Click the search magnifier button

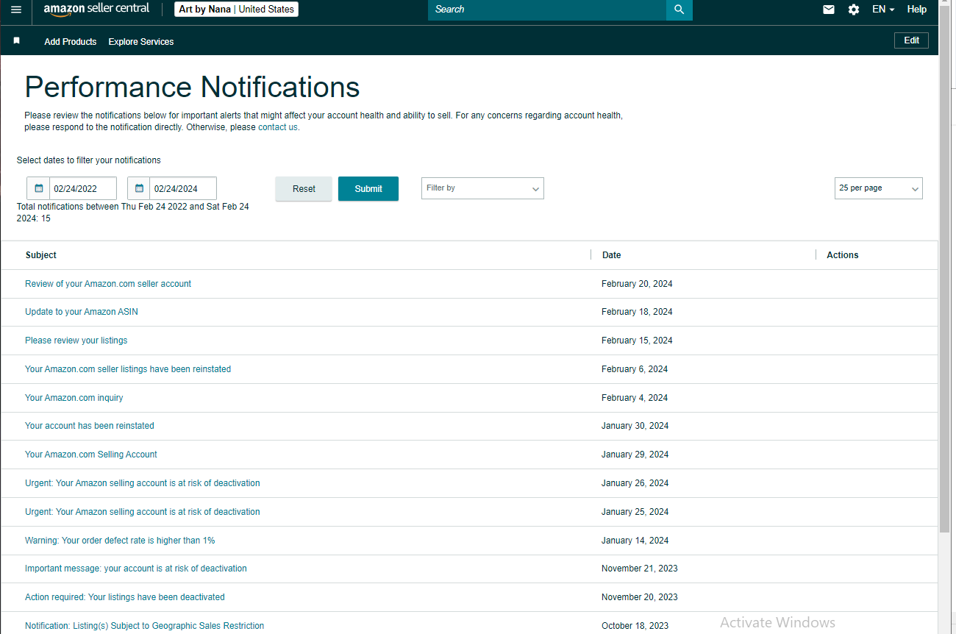pos(679,10)
